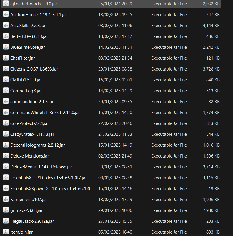Viewport: 233px width, 236px height.
Task: Select file name CombatLogX.jar
Action: pyautogui.click(x=26, y=91)
